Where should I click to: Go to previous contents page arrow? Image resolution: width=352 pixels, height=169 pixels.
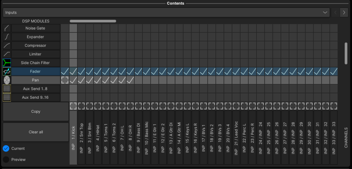[x=335, y=12]
